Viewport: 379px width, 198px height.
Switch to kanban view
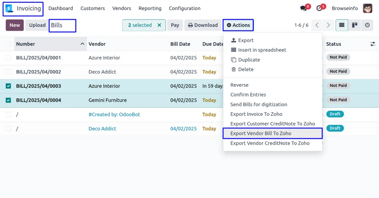click(x=355, y=25)
